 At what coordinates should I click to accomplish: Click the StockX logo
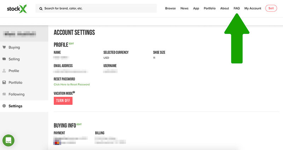pyautogui.click(x=17, y=8)
